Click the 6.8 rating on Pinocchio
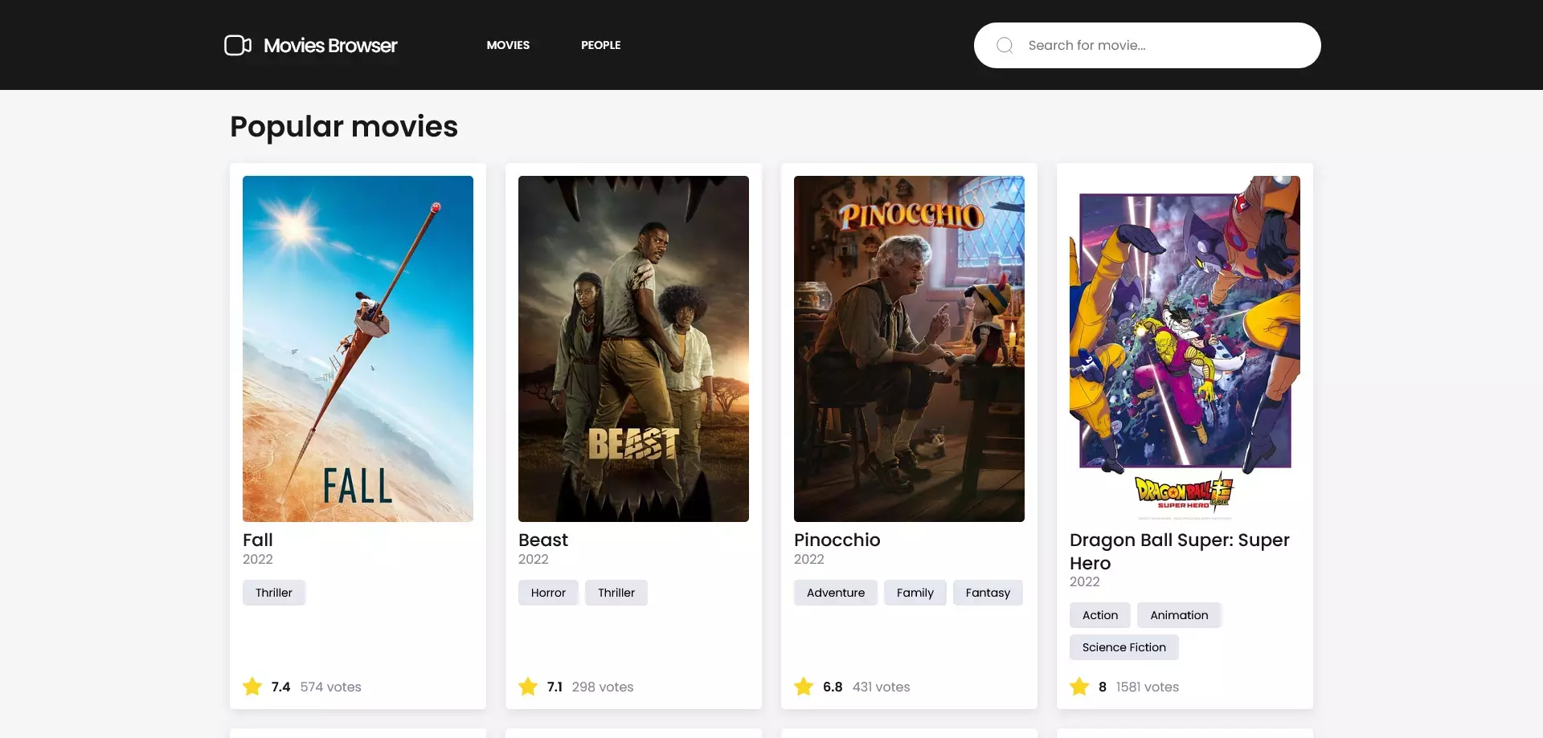1543x738 pixels. click(833, 687)
